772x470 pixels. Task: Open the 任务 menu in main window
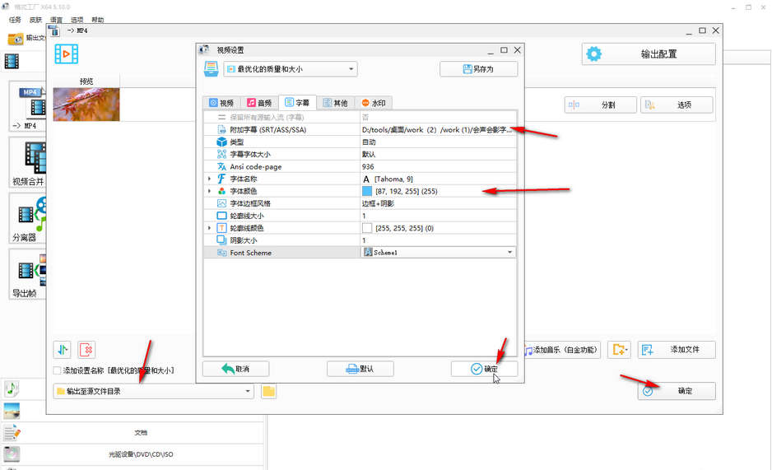tap(16, 20)
